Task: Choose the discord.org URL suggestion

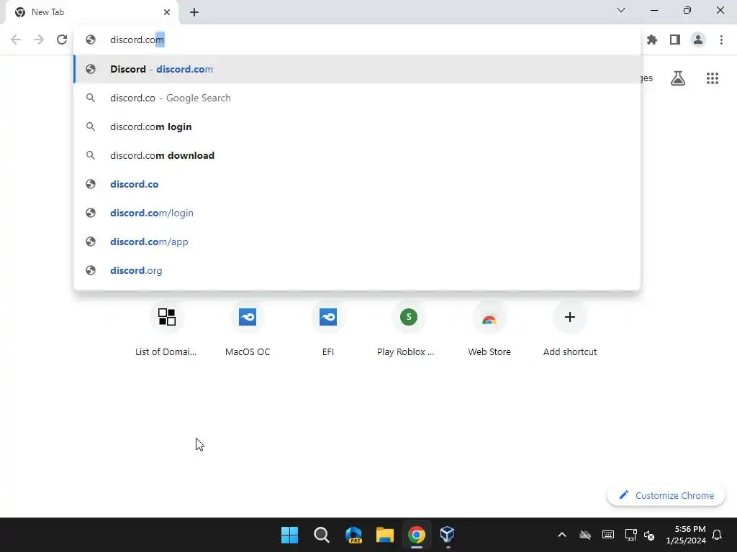Action: [x=357, y=270]
